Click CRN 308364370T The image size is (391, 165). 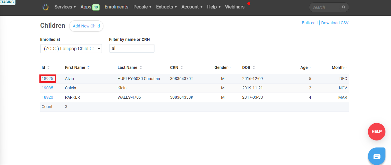click(182, 79)
